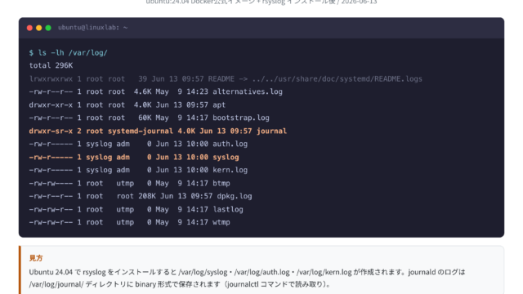Click the total 296K line
The image size is (523, 294).
click(51, 65)
